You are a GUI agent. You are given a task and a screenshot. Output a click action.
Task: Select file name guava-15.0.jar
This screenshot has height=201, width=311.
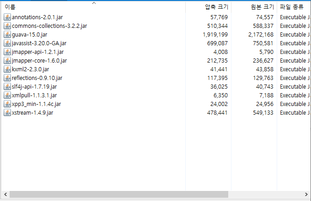(30, 35)
